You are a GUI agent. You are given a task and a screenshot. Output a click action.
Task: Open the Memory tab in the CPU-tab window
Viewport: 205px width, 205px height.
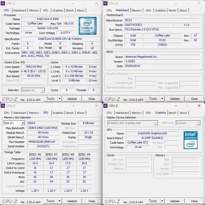click(34, 10)
